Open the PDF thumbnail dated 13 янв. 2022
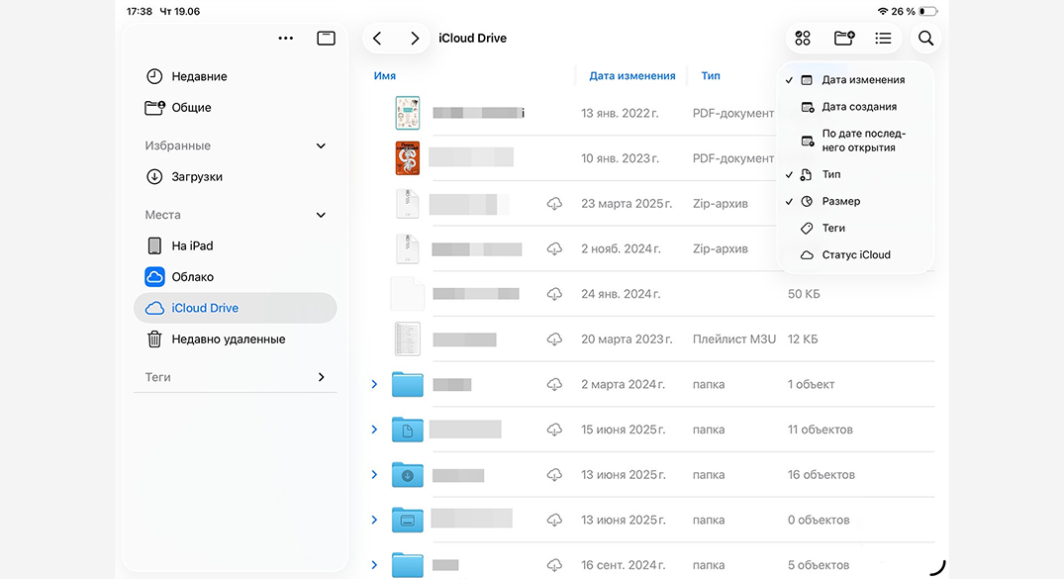The image size is (1064, 579). point(407,113)
